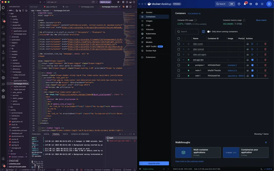The image size is (274, 171).
Task: Open Docker Desktop help icon
Action: (x=239, y=4)
